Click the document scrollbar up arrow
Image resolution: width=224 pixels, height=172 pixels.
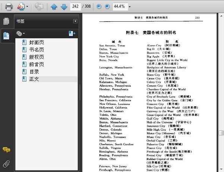pos(221,16)
